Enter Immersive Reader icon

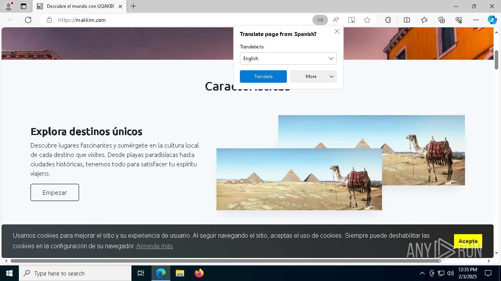tap(351, 20)
